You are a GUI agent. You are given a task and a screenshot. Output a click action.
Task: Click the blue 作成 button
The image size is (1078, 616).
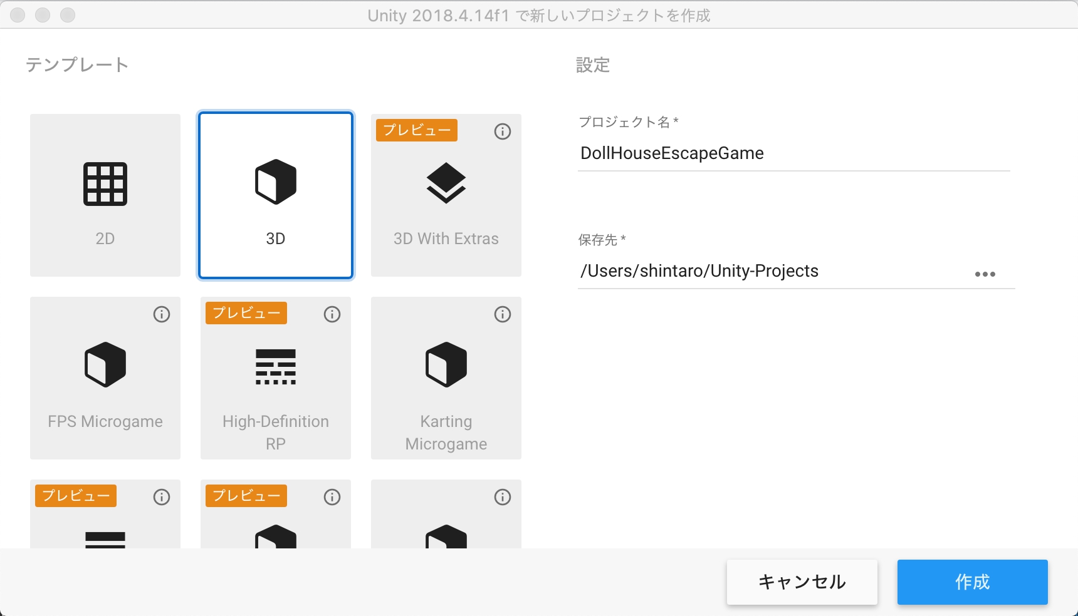click(x=973, y=582)
